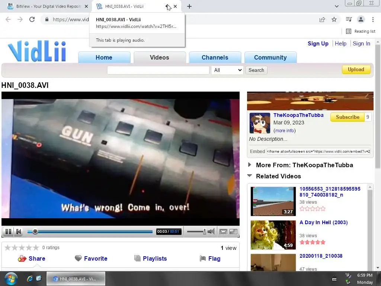Viewport: 381px width, 286px height.
Task: Open the Chrome profile icon
Action: [x=361, y=19]
